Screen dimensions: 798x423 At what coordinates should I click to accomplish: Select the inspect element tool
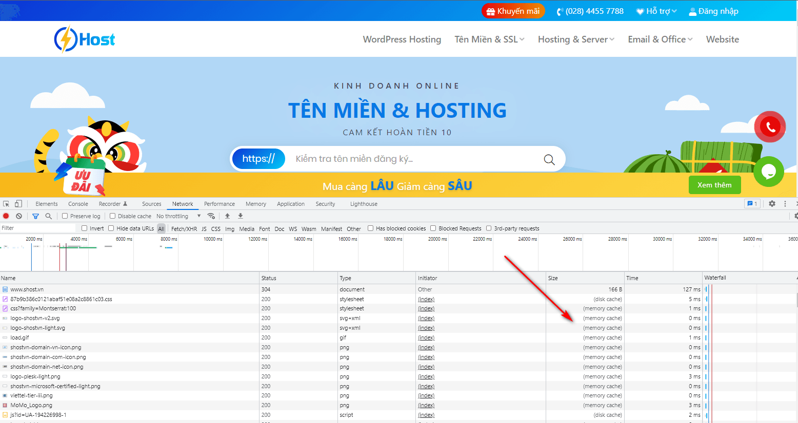pyautogui.click(x=6, y=204)
